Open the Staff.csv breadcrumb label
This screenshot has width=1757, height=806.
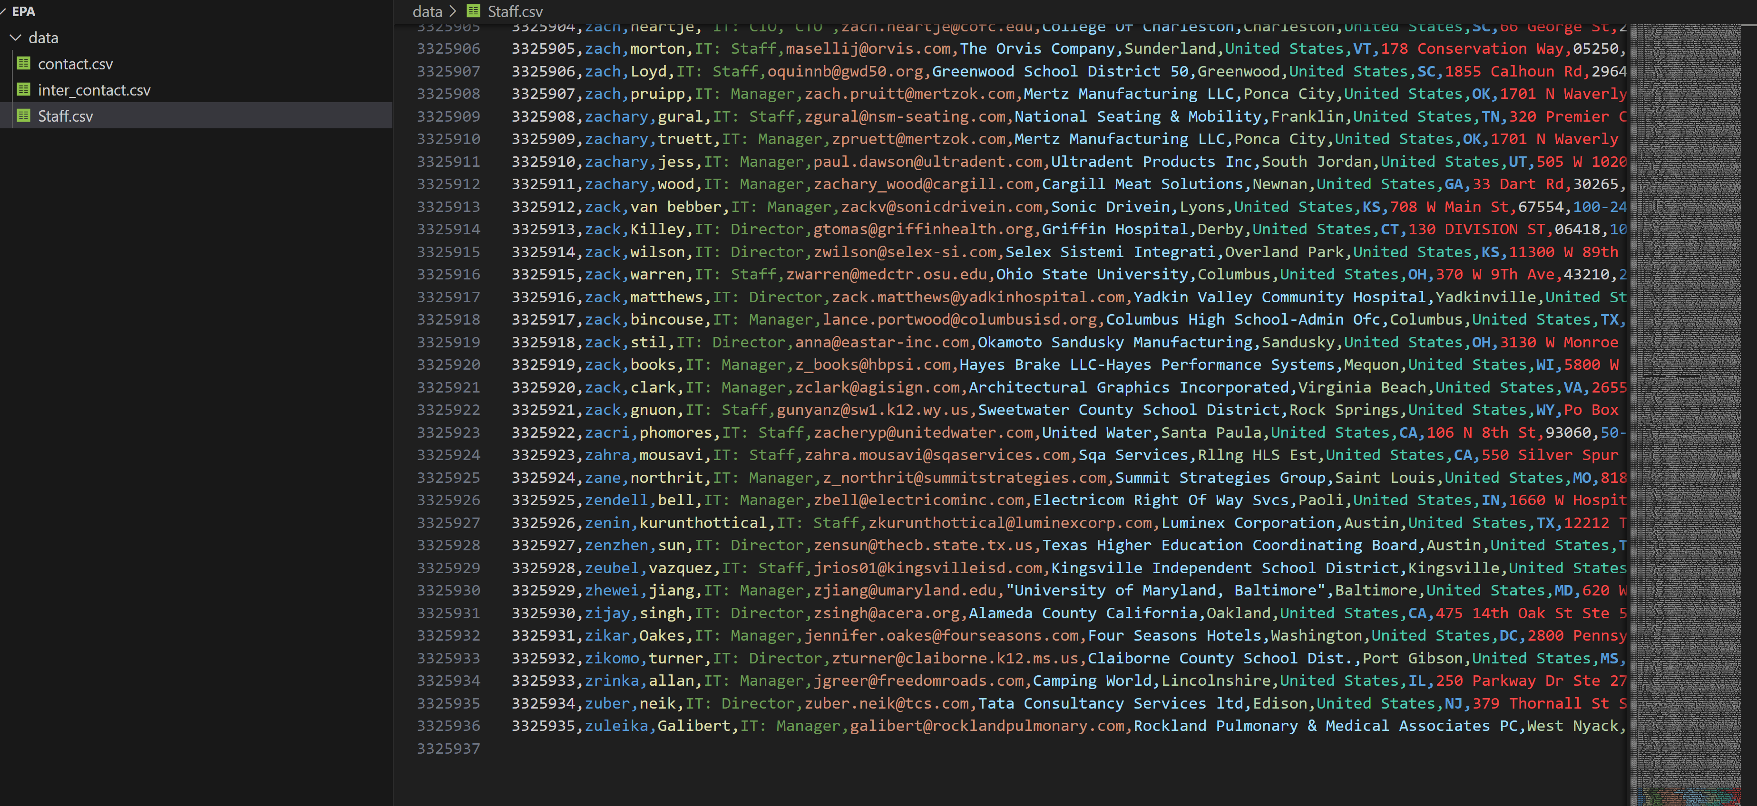(x=515, y=11)
